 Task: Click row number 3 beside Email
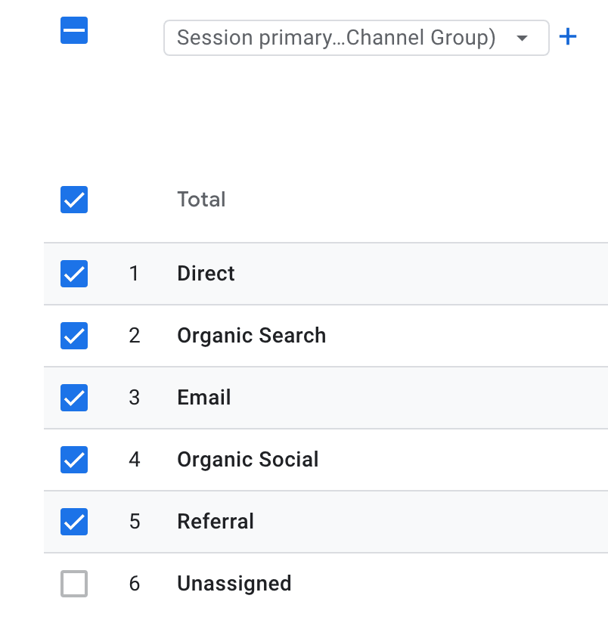click(x=135, y=398)
